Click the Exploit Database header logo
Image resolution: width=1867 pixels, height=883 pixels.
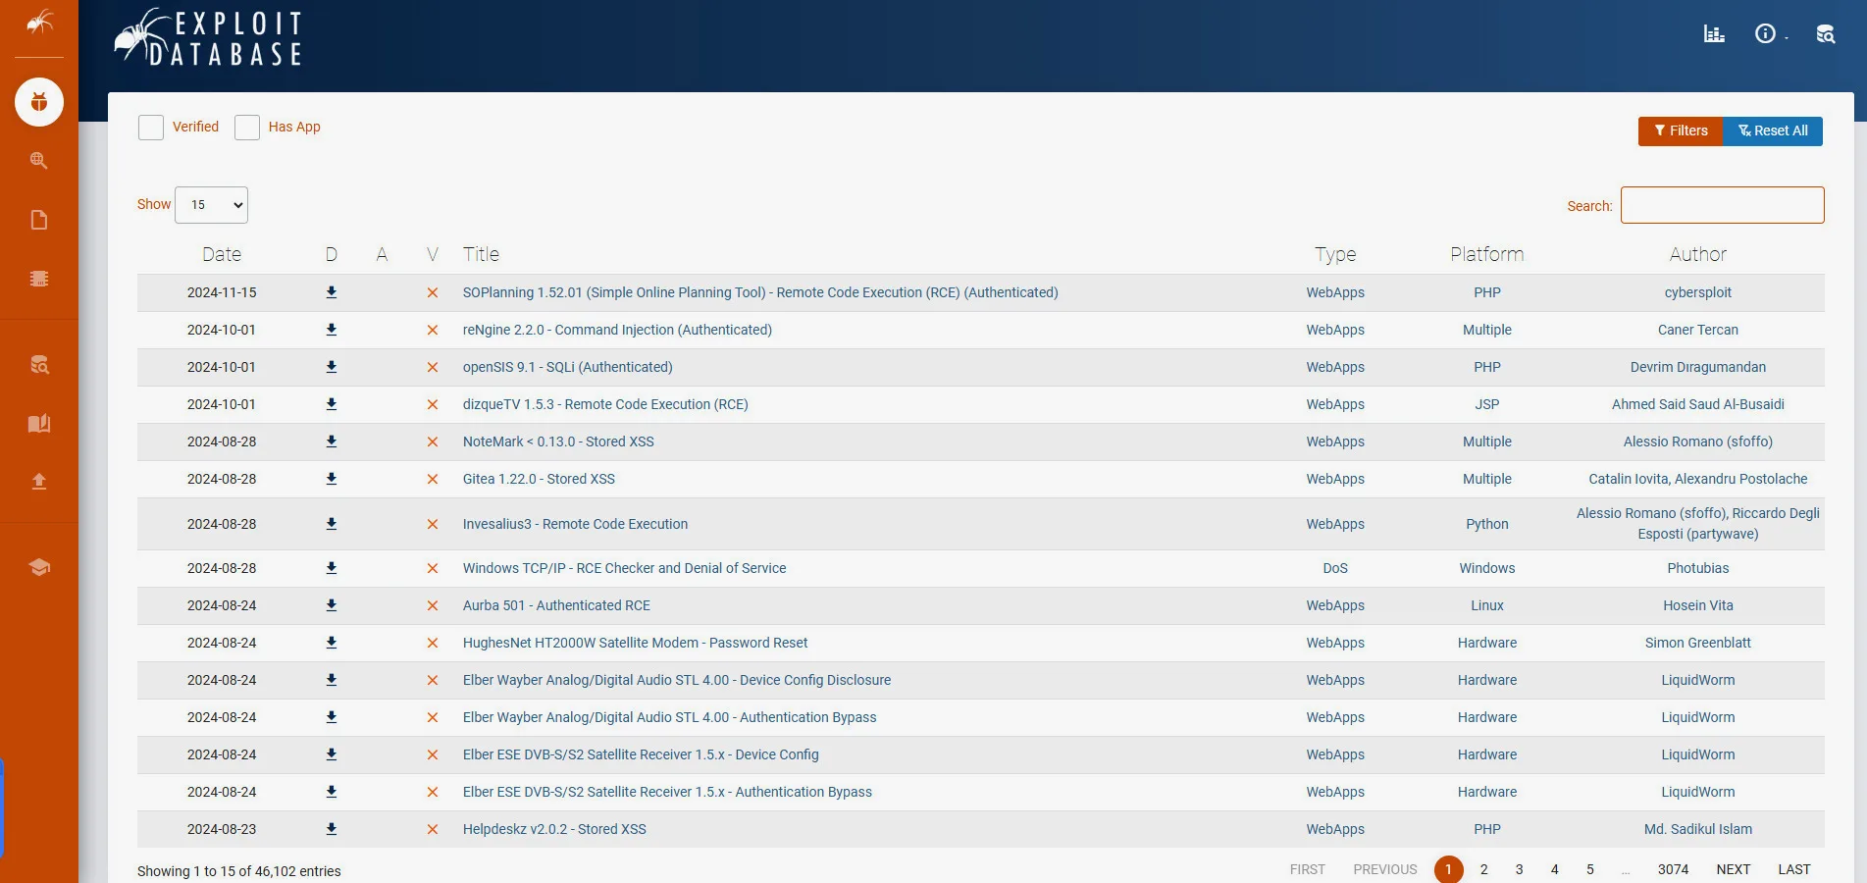point(208,38)
